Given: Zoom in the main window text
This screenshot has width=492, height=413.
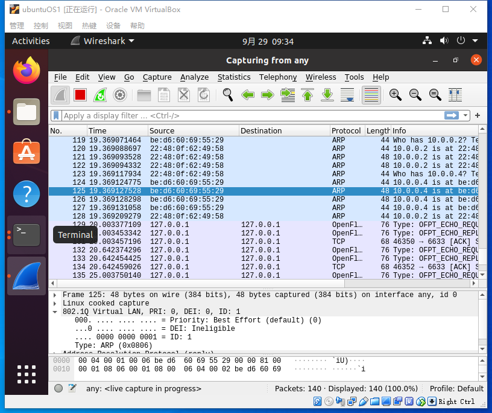Looking at the screenshot, I should [396, 95].
